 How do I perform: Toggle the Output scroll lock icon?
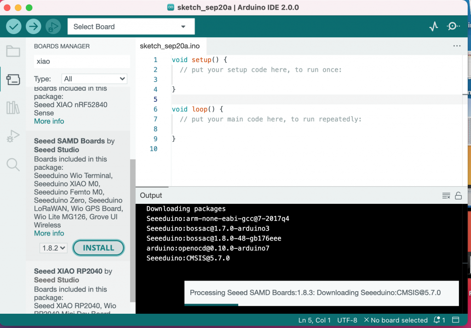459,196
